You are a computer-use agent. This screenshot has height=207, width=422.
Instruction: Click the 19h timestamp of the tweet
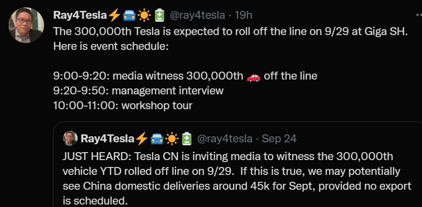coord(243,15)
